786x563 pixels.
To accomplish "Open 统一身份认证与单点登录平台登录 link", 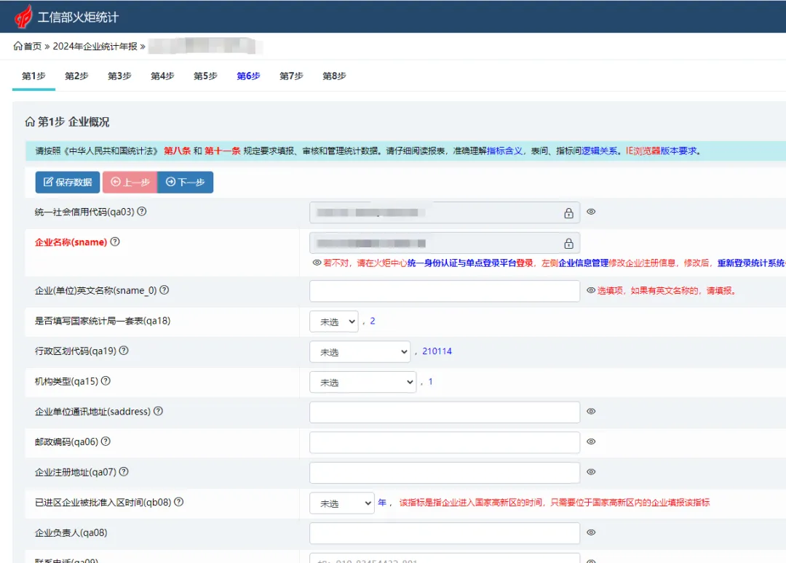I will click(x=470, y=263).
